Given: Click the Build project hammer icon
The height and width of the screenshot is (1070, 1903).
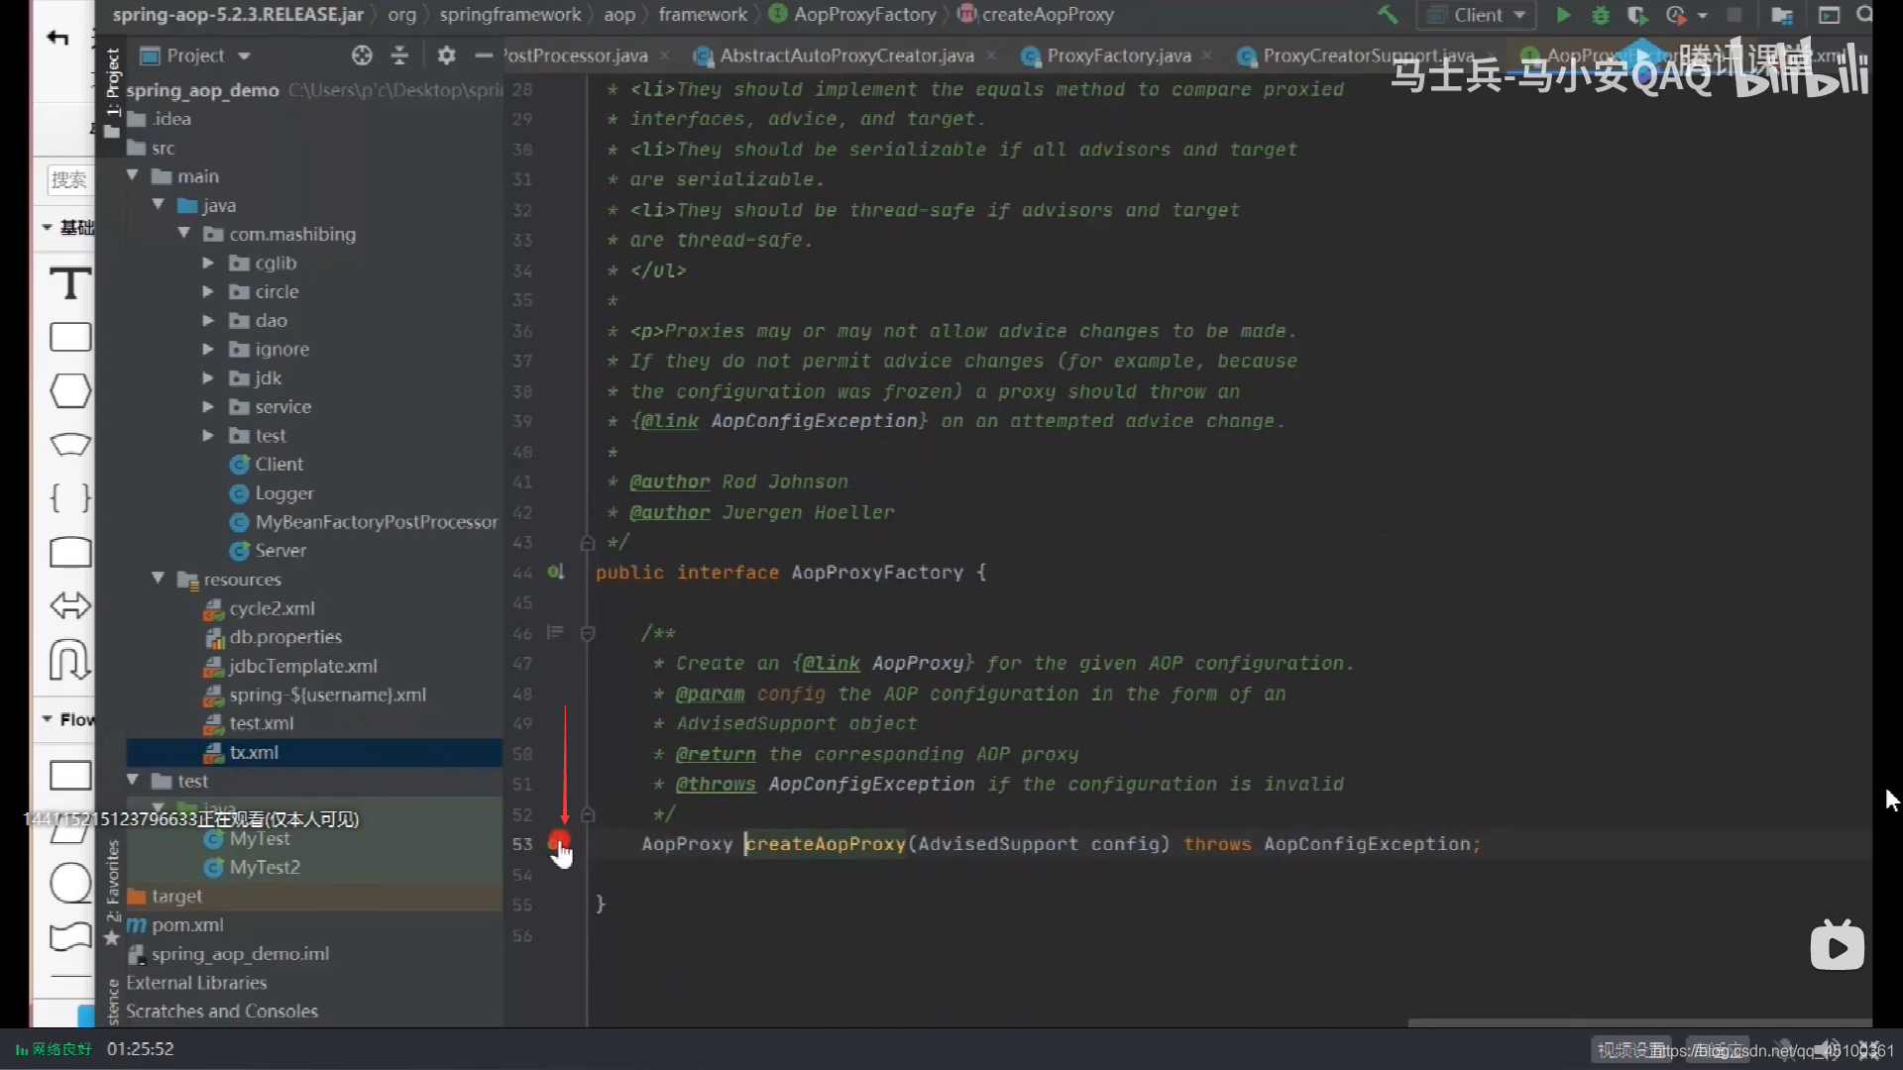Looking at the screenshot, I should click(1388, 15).
